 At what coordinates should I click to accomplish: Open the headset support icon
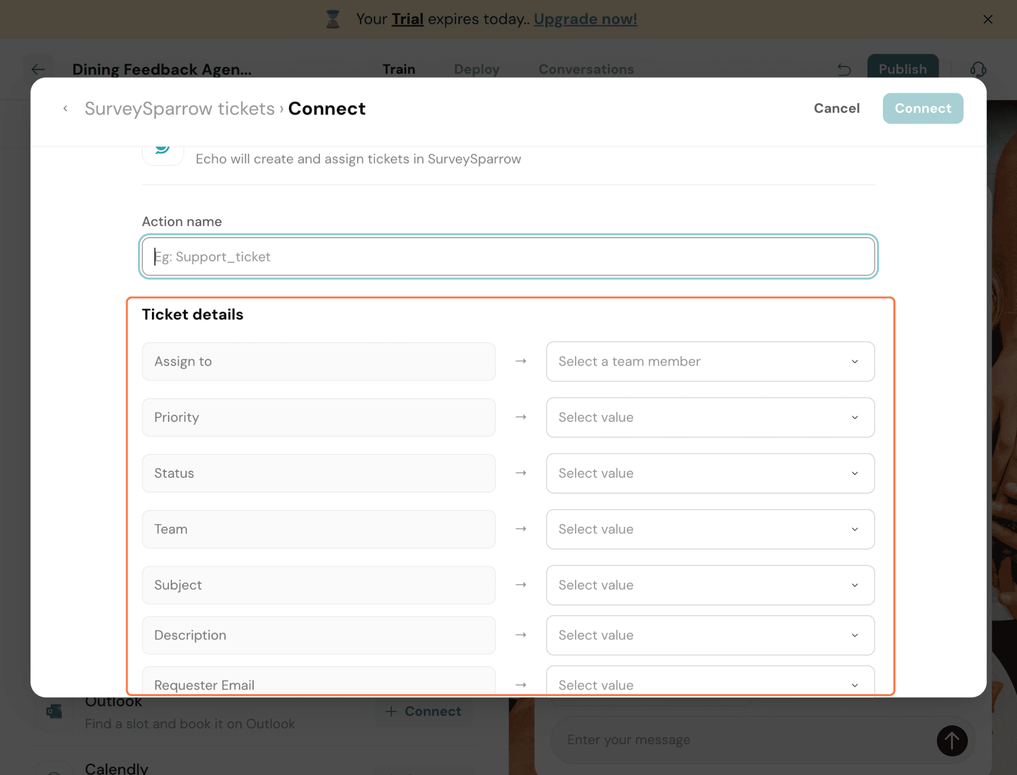click(978, 69)
